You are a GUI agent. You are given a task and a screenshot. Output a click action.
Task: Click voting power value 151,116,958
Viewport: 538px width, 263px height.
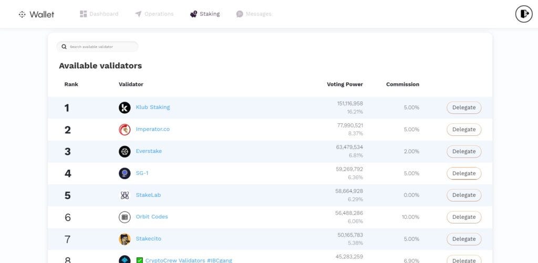pyautogui.click(x=350, y=103)
